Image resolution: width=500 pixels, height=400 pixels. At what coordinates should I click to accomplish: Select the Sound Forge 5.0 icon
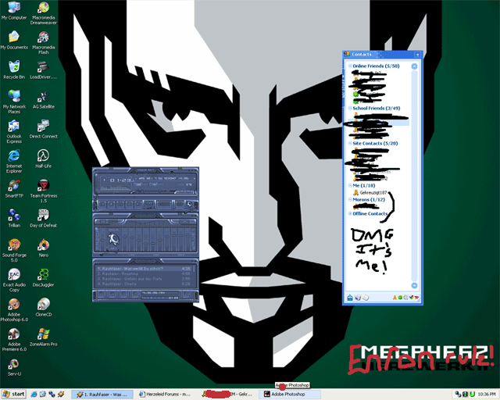14,250
